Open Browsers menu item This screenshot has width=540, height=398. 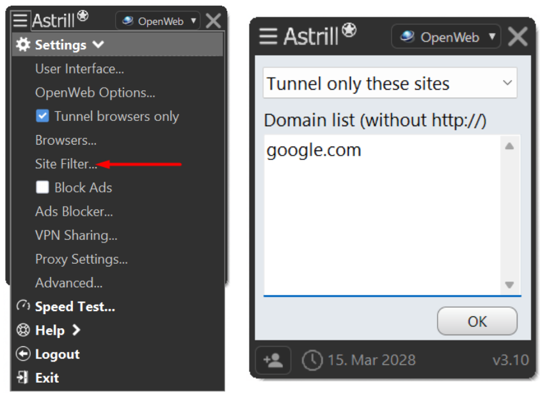pyautogui.click(x=66, y=140)
